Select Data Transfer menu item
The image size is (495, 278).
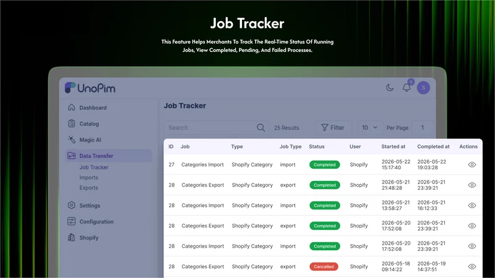click(109, 156)
